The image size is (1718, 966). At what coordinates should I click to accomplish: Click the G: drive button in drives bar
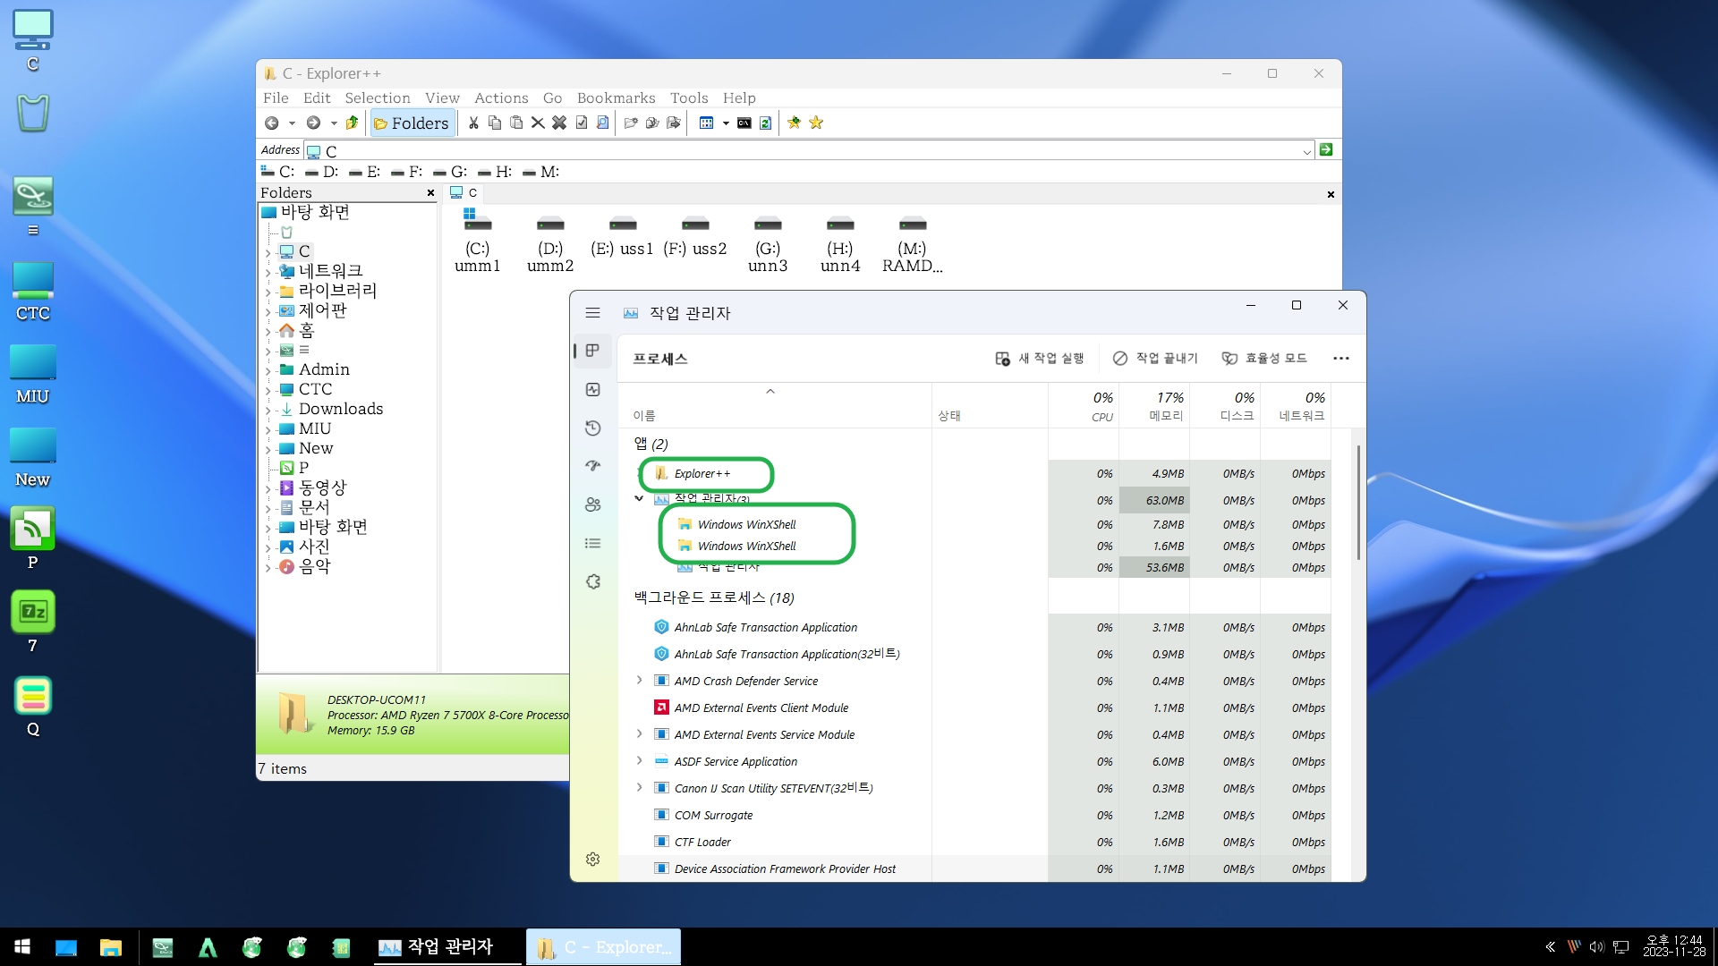(450, 172)
